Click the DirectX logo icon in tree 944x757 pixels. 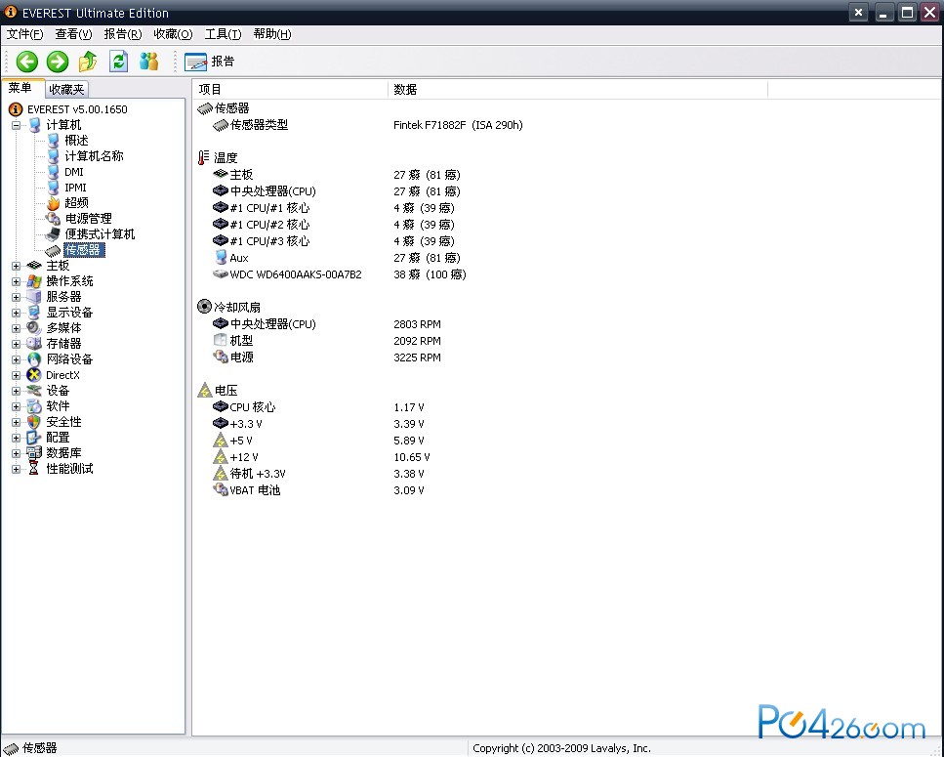tap(34, 375)
